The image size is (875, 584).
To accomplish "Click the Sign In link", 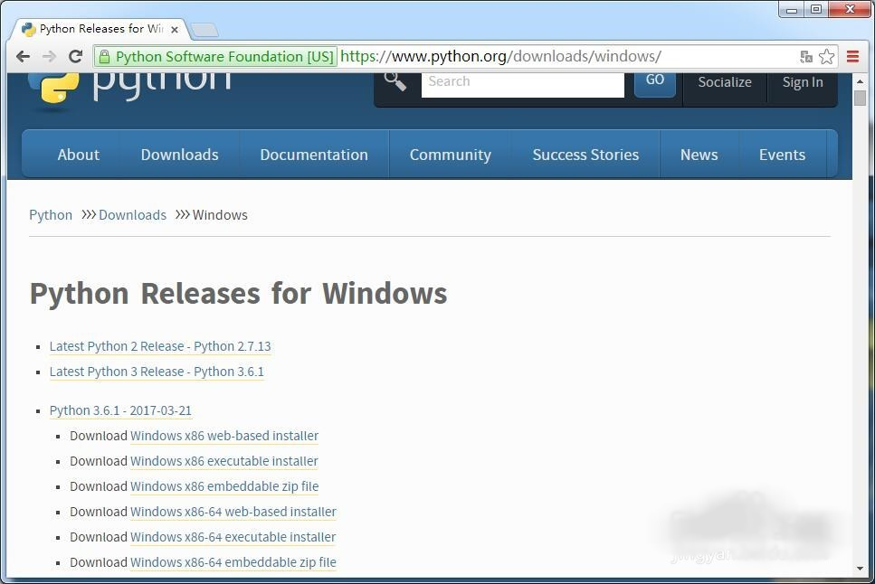I will (802, 82).
